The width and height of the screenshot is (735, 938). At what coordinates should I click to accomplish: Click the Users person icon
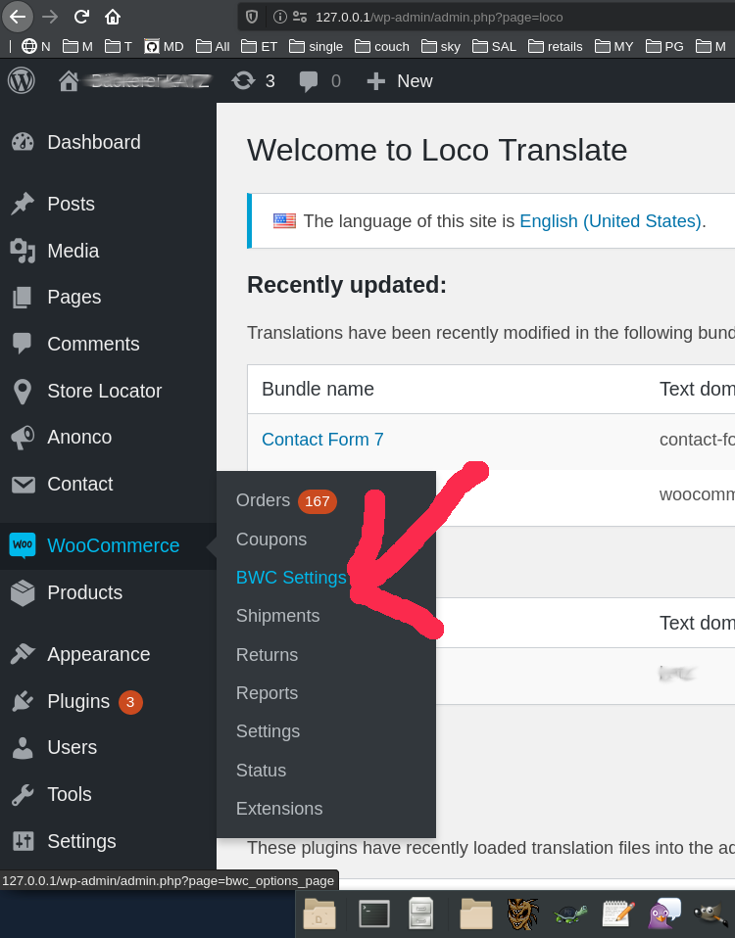[23, 748]
